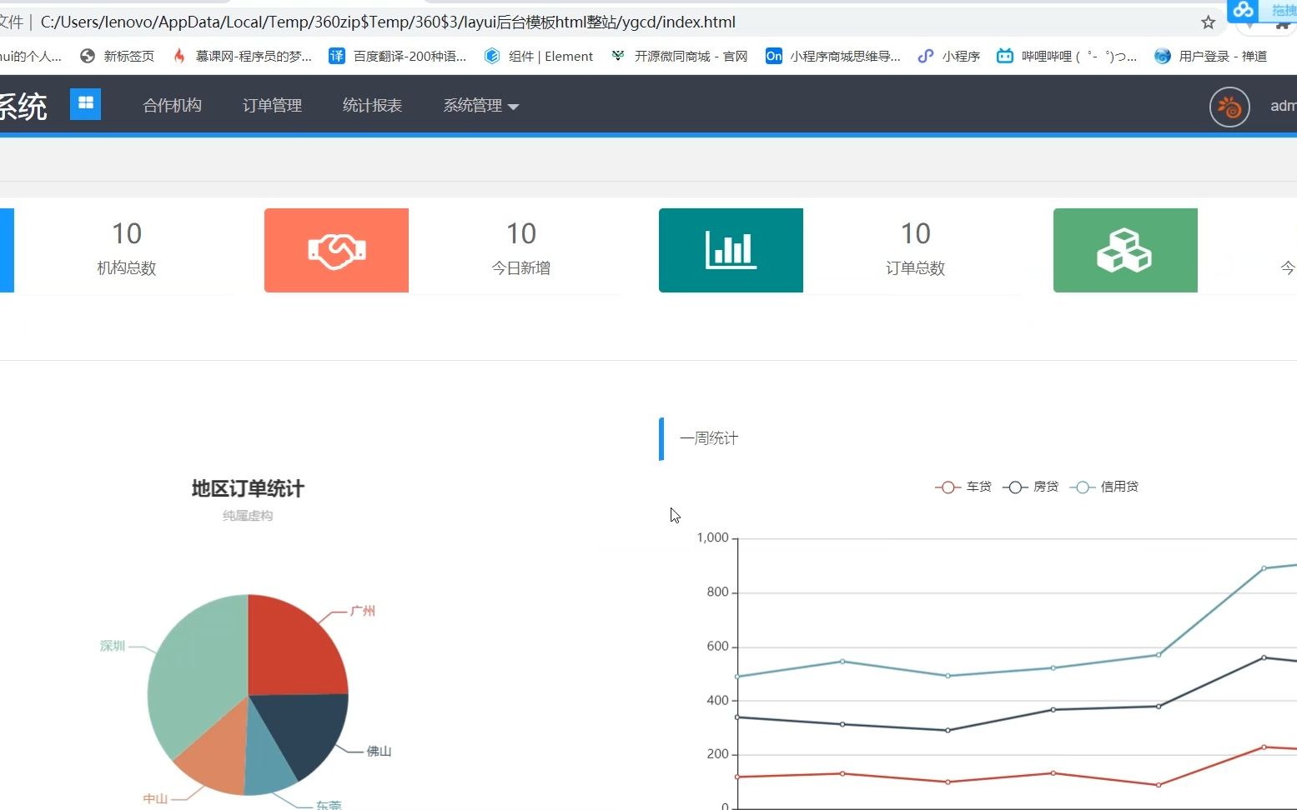
Task: Toggle 房贷 series in chart legend
Action: point(1031,487)
